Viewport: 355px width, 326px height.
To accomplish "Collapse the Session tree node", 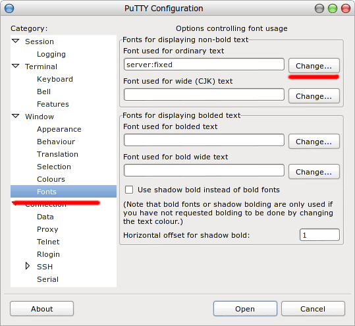I will click(16, 41).
